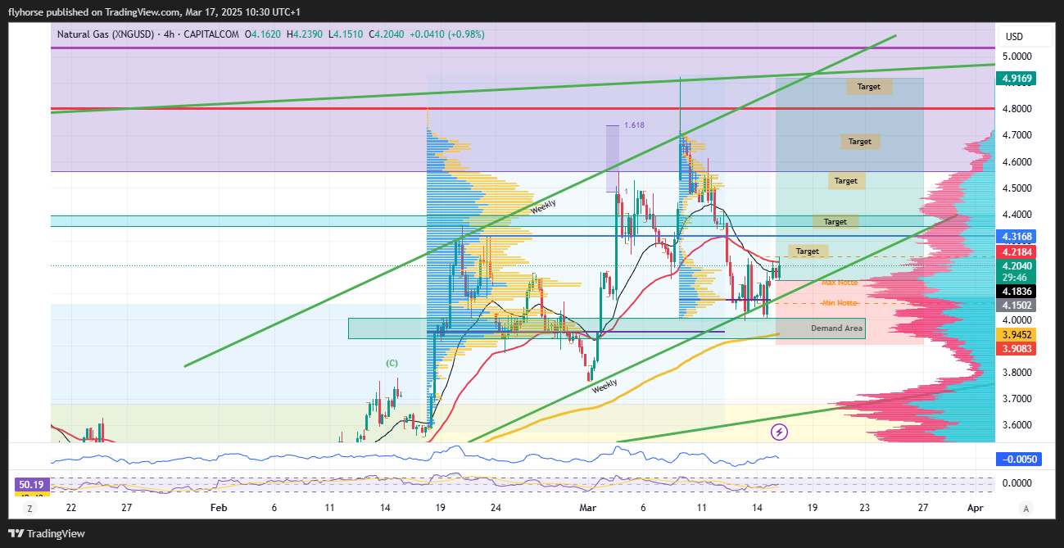Click the Mar date on time axis

pos(588,508)
